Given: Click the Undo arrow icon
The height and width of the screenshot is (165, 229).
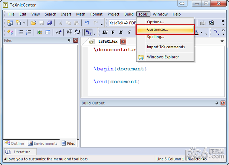Looking at the screenshot, I should [87, 23].
